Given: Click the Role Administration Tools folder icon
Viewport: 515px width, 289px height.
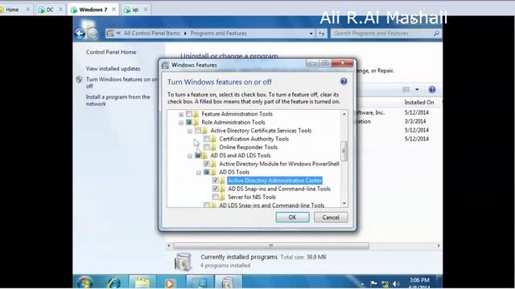Looking at the screenshot, I should 196,122.
